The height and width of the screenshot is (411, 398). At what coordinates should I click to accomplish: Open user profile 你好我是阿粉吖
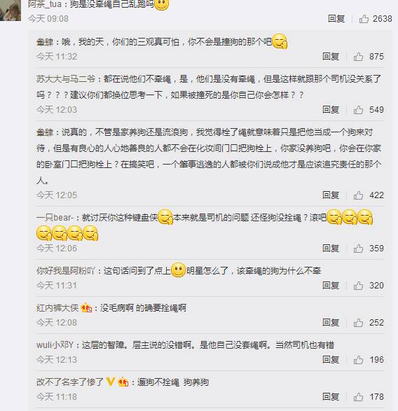[x=66, y=270]
